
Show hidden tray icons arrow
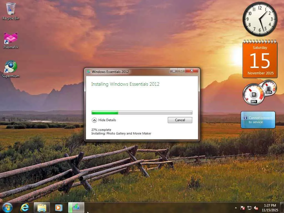236,208
